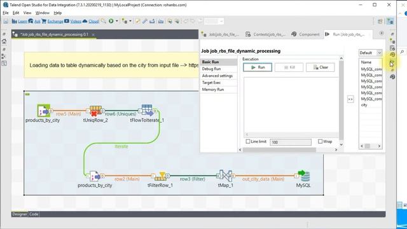Clear the execution console with Clear button

(x=321, y=67)
